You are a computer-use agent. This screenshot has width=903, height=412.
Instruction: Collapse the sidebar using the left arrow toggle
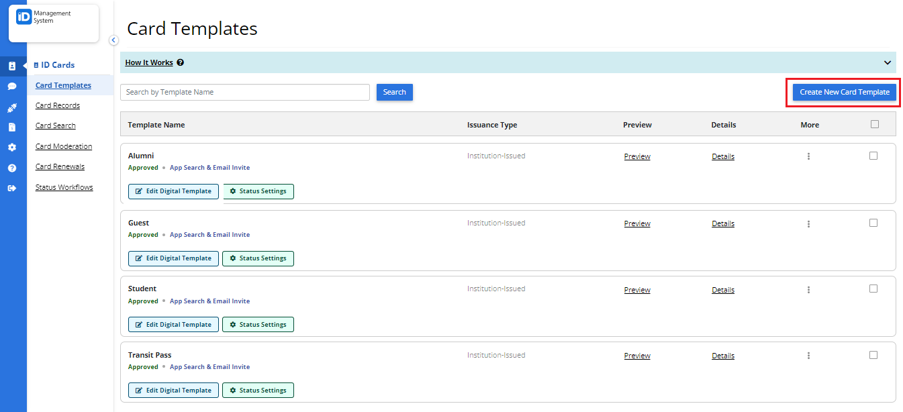pyautogui.click(x=113, y=40)
